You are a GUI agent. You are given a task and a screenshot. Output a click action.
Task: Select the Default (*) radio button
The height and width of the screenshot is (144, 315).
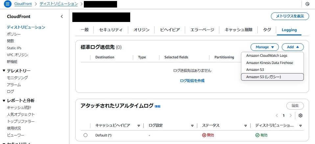point(85,135)
